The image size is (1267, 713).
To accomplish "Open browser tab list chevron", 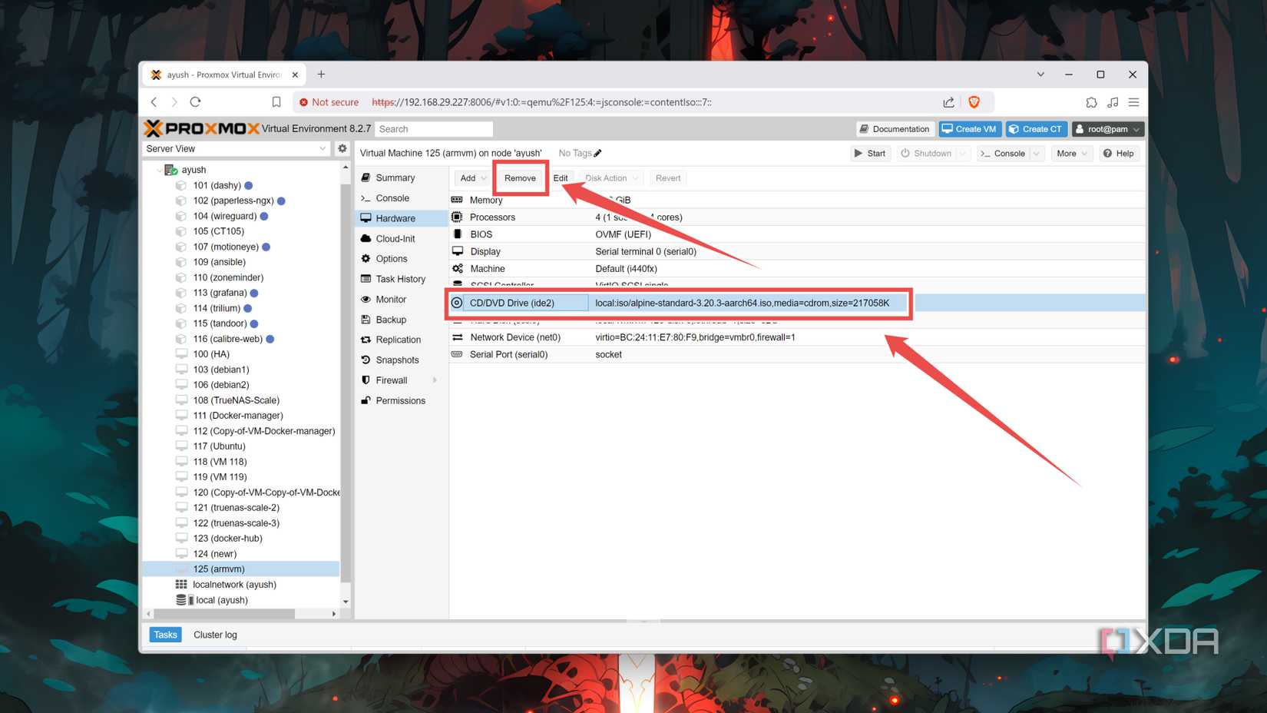I will 1040,75.
